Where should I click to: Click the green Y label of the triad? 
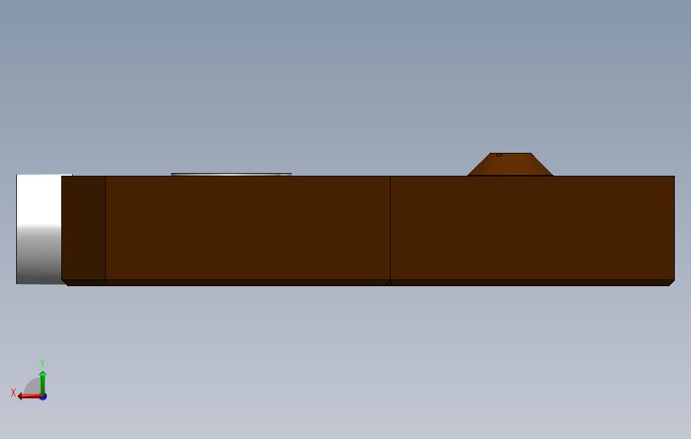(x=42, y=363)
